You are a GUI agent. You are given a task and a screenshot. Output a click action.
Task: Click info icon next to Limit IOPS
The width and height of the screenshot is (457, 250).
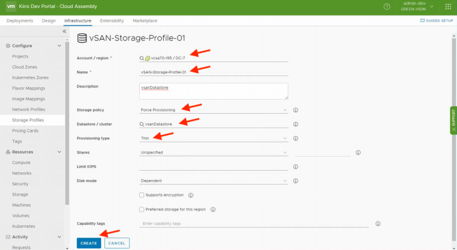click(x=296, y=166)
